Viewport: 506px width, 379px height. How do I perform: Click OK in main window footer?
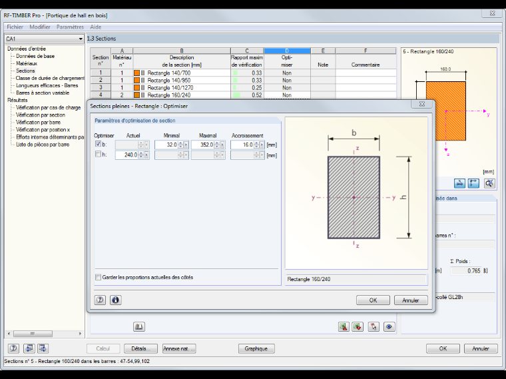(x=443, y=348)
